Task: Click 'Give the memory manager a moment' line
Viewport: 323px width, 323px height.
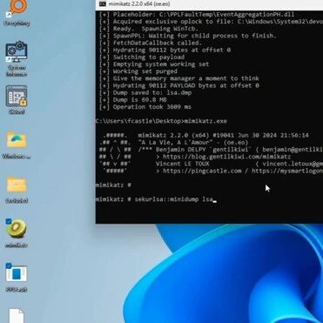Action: [179, 78]
